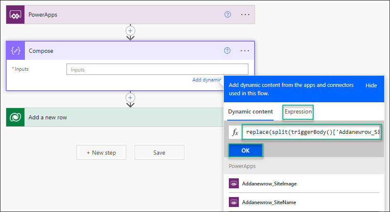Click in the replace(split expression box
390x212 pixels.
coord(312,132)
